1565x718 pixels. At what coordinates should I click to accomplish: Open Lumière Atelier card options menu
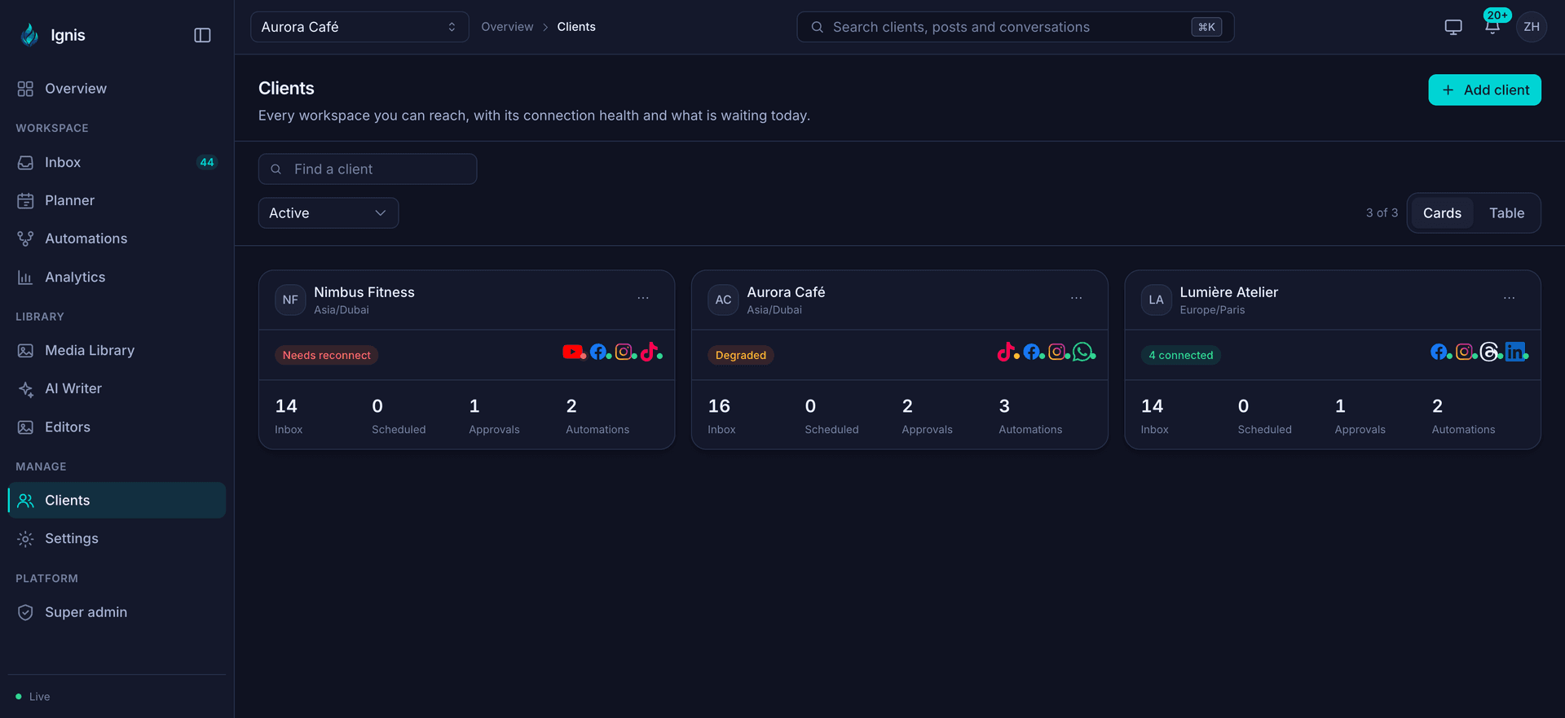point(1509,299)
